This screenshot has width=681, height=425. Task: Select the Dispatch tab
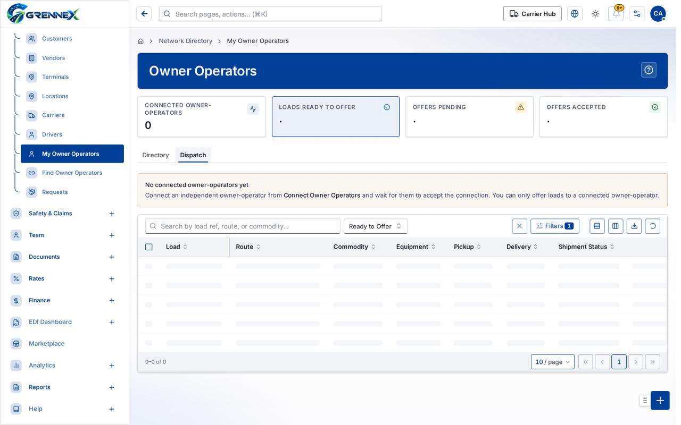point(193,155)
